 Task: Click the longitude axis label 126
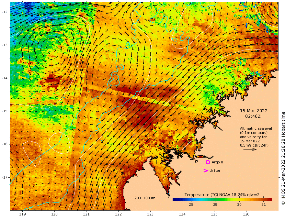(x=246, y=214)
